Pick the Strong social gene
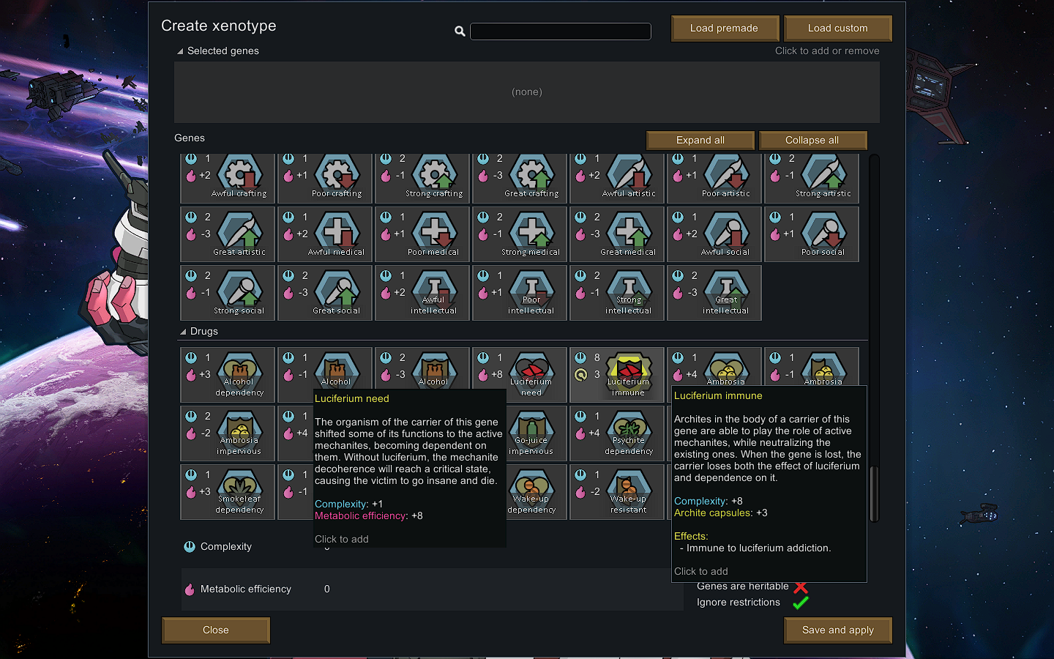The image size is (1054, 659). (x=228, y=293)
